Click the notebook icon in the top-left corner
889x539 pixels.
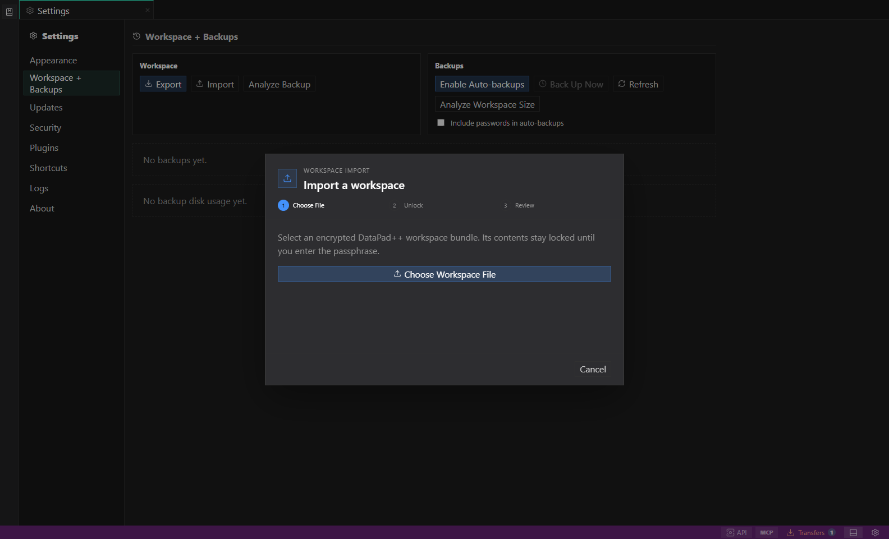coord(10,12)
